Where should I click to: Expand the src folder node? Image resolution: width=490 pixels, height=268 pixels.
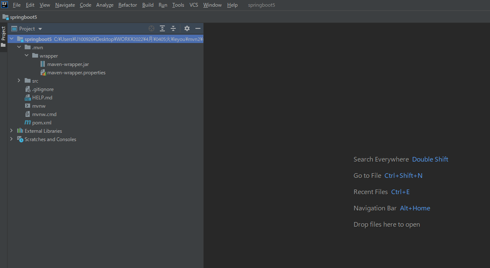(19, 81)
